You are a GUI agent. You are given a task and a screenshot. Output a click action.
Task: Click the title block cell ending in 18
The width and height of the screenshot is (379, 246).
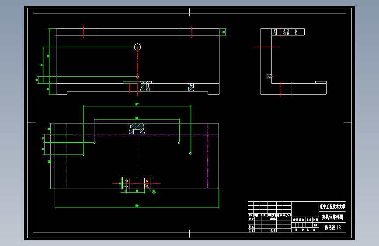[332, 227]
